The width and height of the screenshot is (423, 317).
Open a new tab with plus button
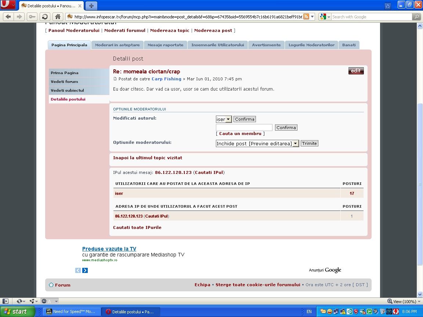coord(91,6)
